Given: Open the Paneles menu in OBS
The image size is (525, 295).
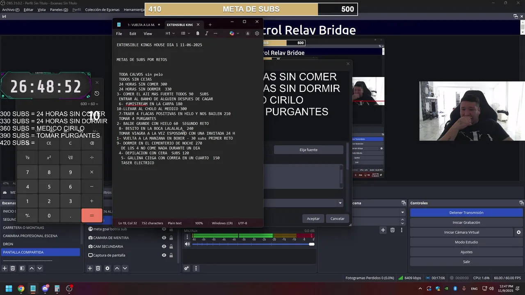Looking at the screenshot, I should click(59, 9).
